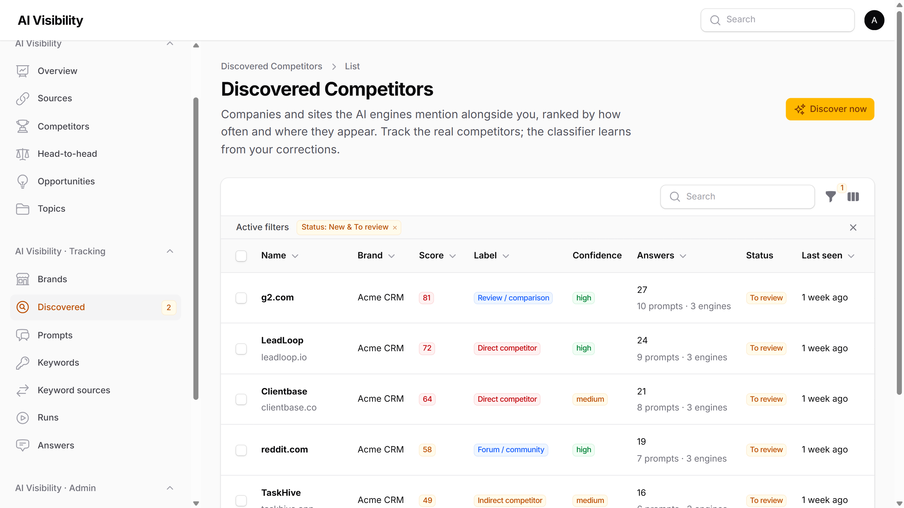Check the reddit.com row checkbox

pos(241,450)
